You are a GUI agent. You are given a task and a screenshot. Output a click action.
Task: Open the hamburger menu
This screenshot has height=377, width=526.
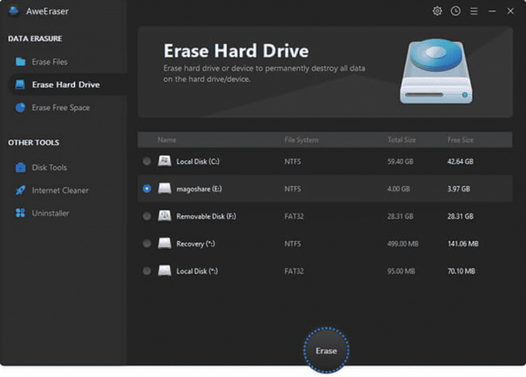(474, 10)
